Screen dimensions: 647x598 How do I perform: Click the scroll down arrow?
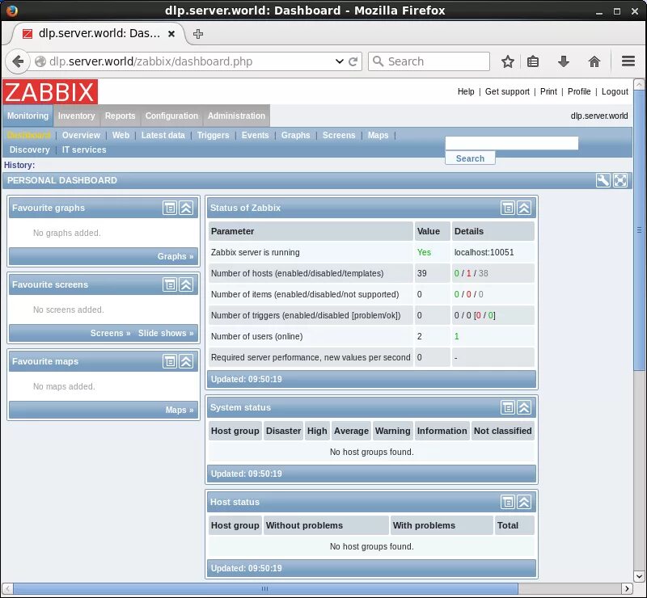coord(639,576)
